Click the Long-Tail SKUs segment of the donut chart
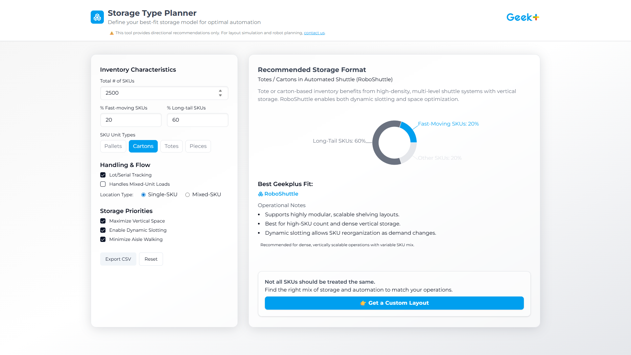 [x=374, y=143]
